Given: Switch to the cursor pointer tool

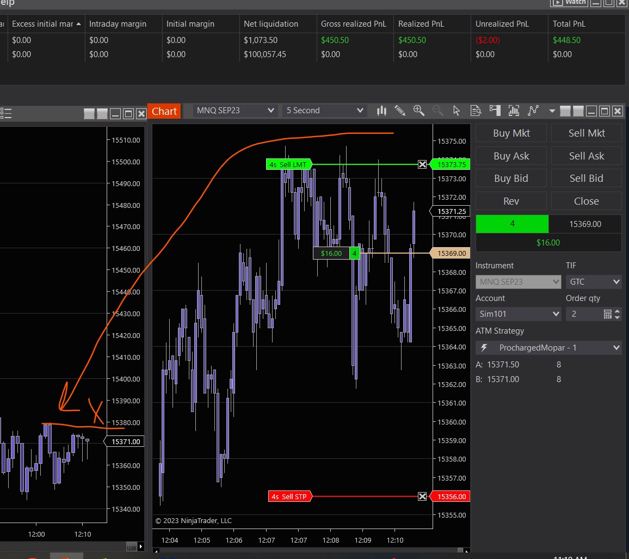Looking at the screenshot, I should point(457,110).
